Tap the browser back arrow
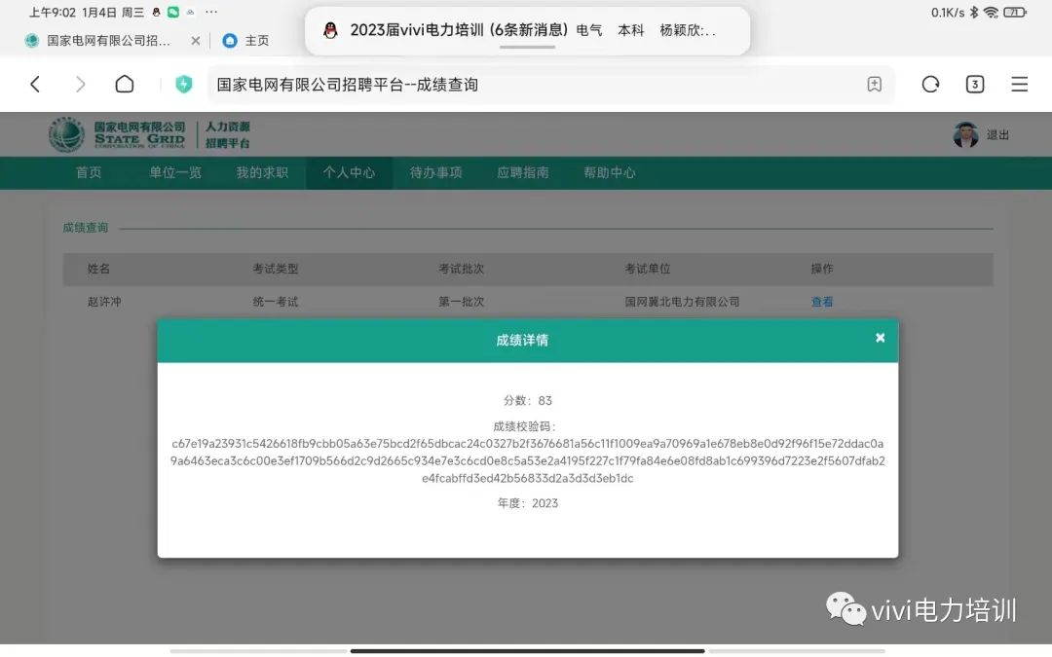 click(35, 85)
